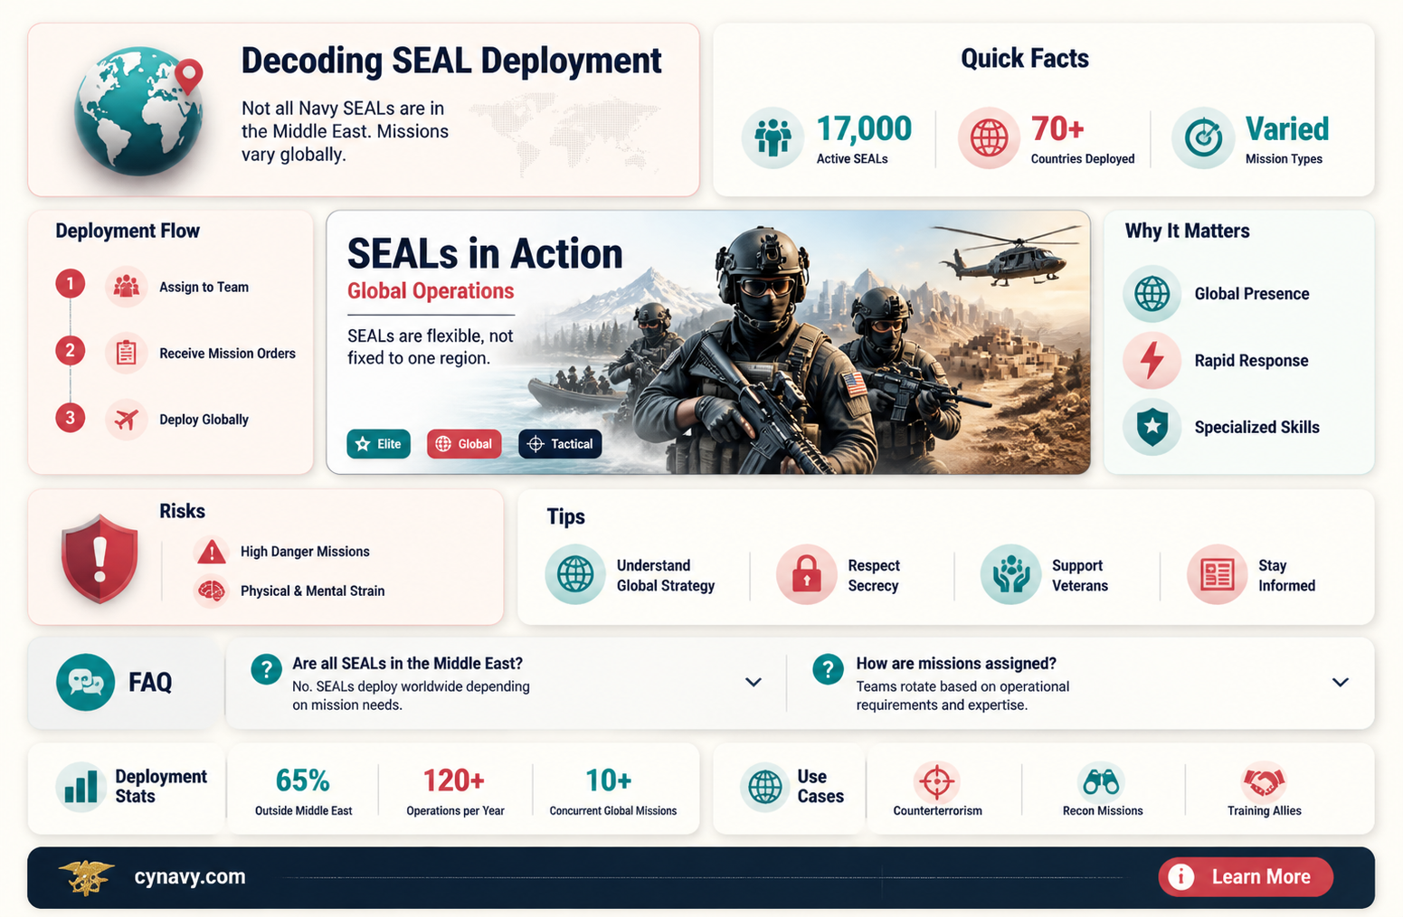Click the 'High Danger Missions' text

[x=305, y=552]
